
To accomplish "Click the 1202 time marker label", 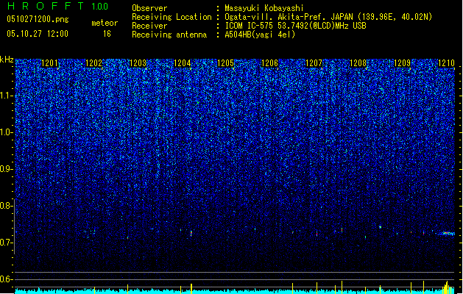I will (x=93, y=63).
